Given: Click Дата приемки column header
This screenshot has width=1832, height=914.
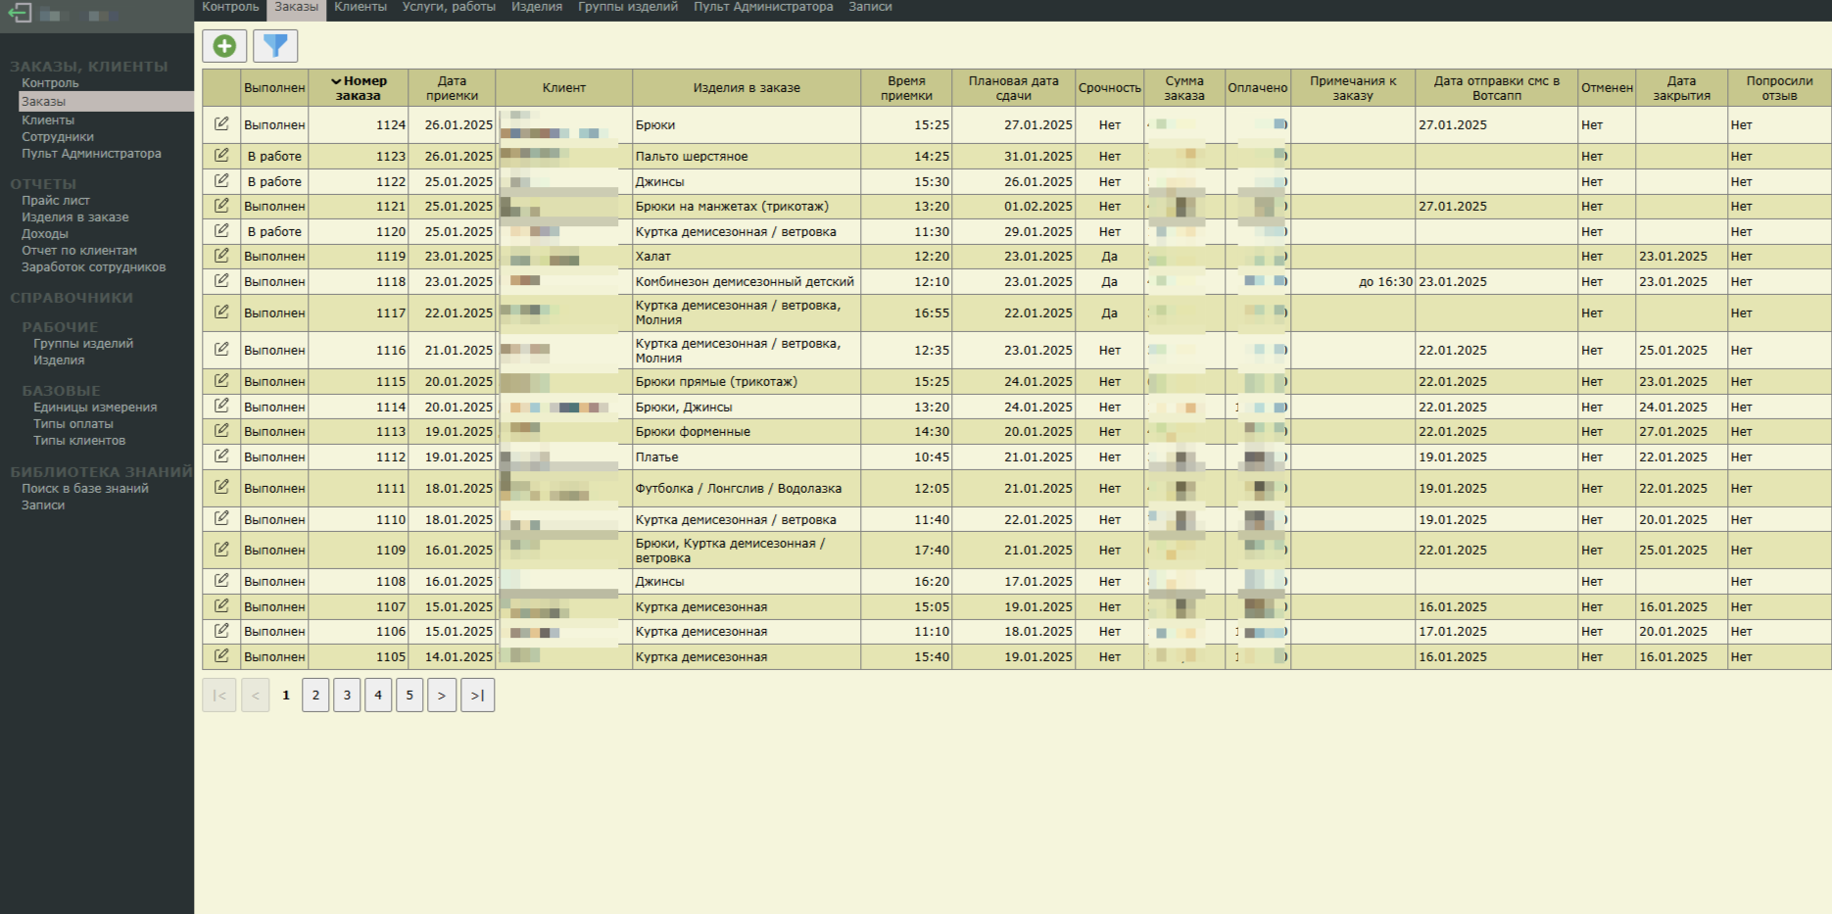Looking at the screenshot, I should (452, 88).
